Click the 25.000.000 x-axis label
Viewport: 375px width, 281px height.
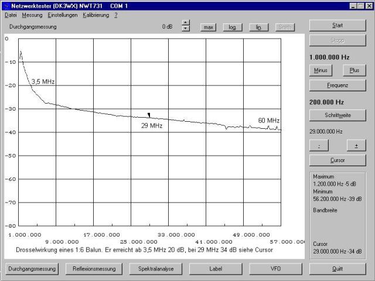(139, 242)
